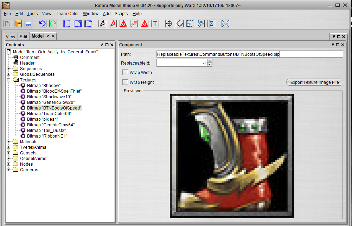This screenshot has height=226, width=352.
Task: Click into the texture Path field
Action: click(x=250, y=54)
